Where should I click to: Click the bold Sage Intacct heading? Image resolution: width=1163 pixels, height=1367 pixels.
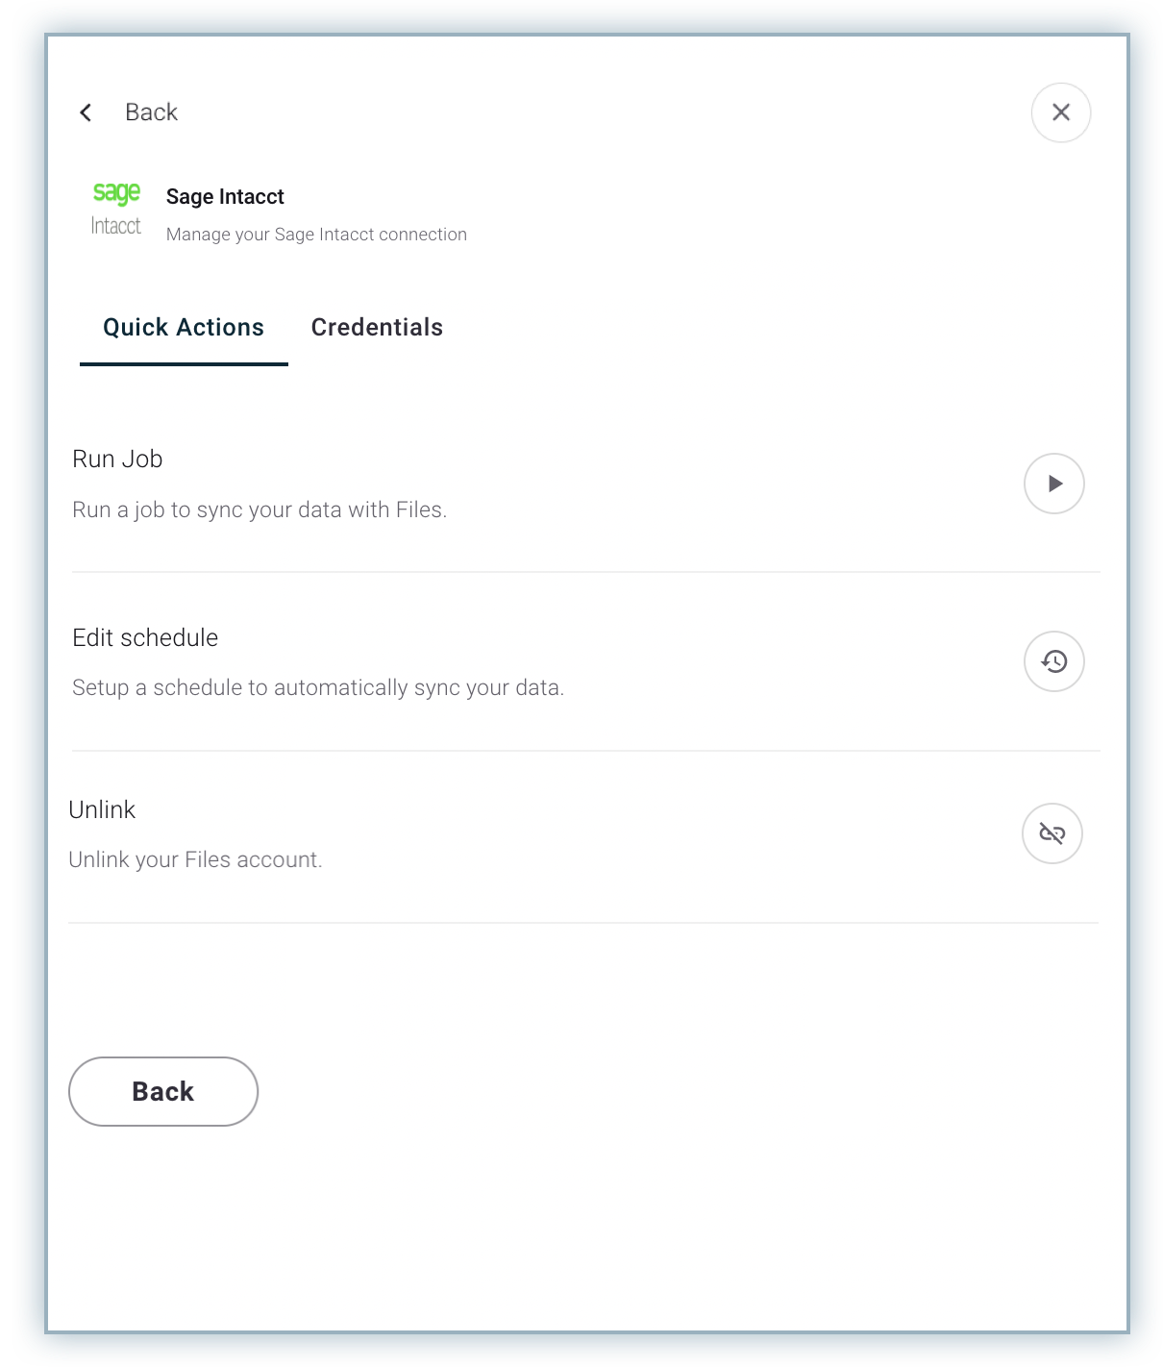click(225, 197)
